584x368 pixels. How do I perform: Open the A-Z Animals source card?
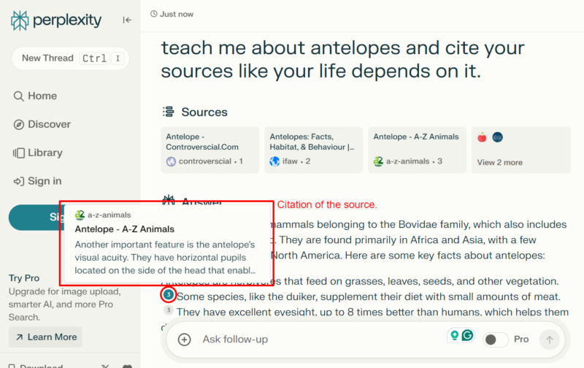[x=417, y=150]
